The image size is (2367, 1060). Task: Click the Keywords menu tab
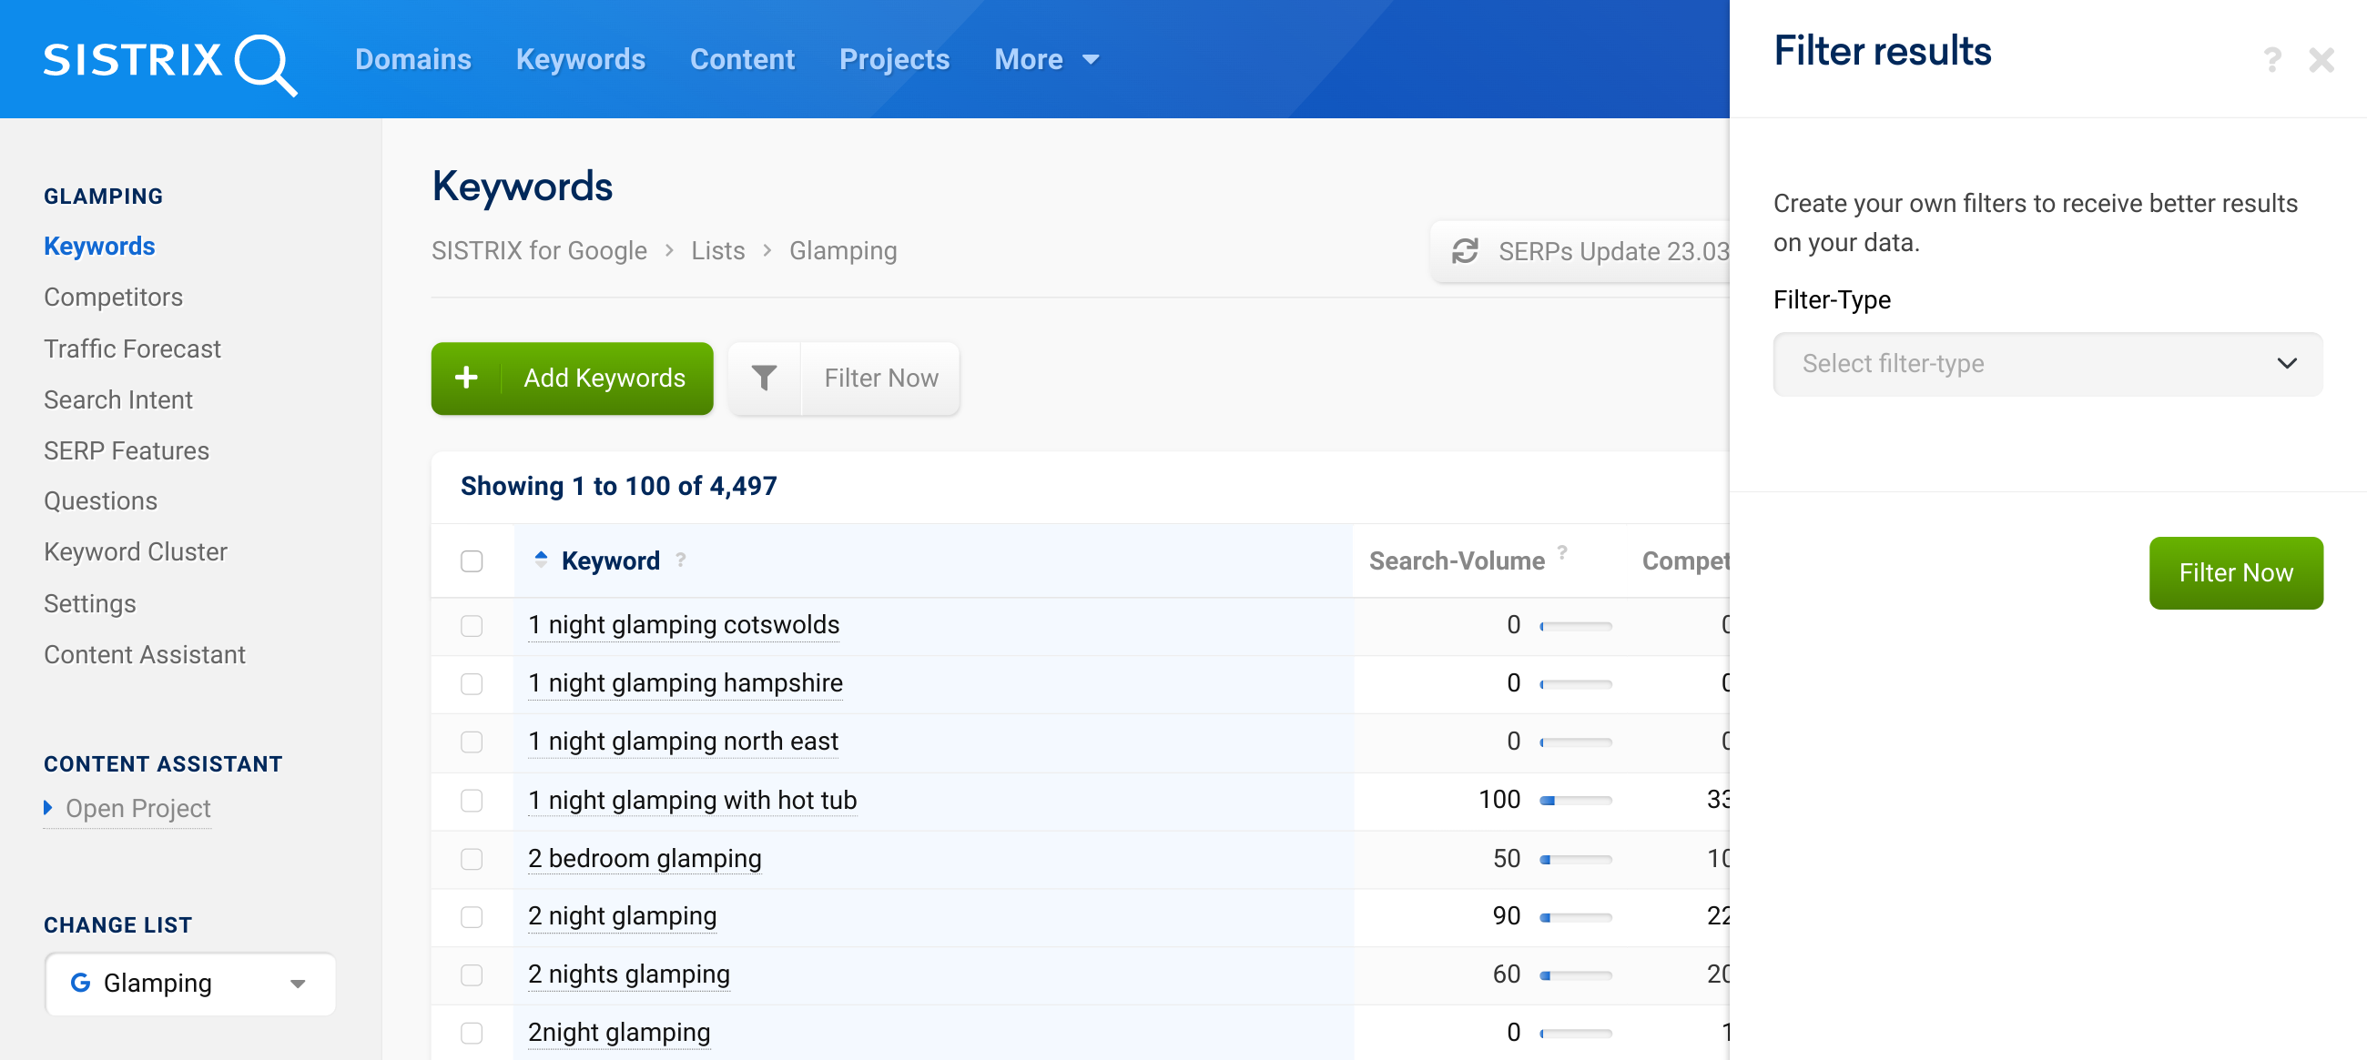point(580,59)
